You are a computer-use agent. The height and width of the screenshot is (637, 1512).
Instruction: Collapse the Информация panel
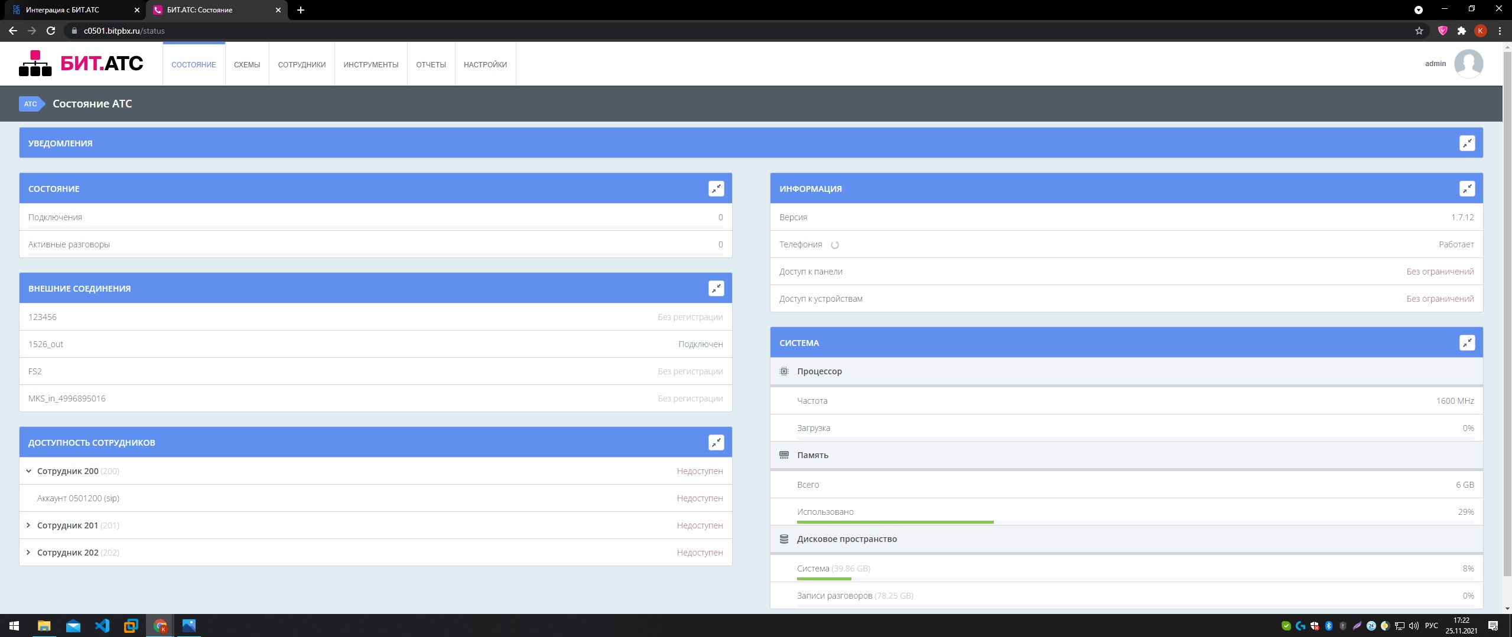(x=1467, y=189)
